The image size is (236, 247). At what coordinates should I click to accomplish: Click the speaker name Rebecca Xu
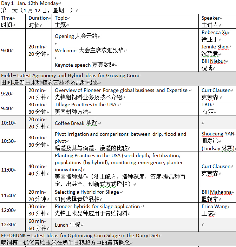coord(214,33)
